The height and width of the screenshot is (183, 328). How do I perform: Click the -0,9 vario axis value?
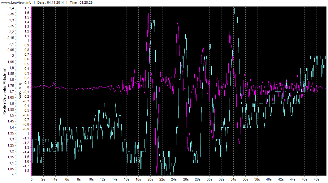tap(26, 129)
